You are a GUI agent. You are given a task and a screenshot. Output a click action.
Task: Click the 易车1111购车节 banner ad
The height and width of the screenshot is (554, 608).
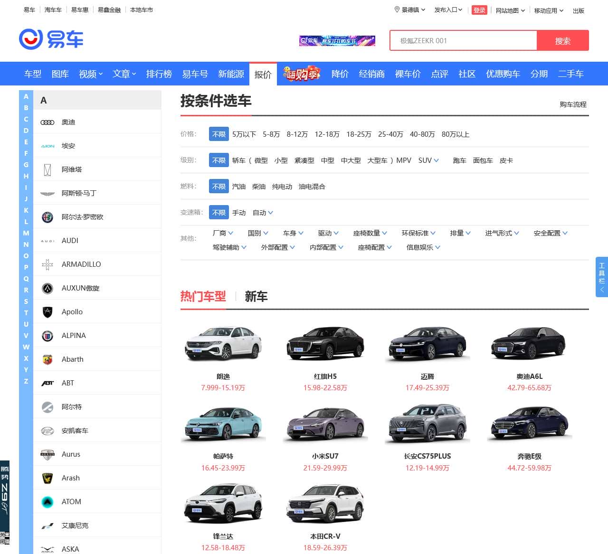337,41
